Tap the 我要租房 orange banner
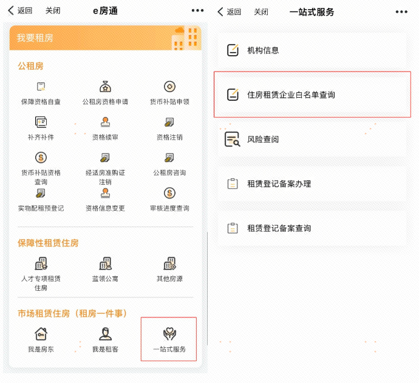 105,38
